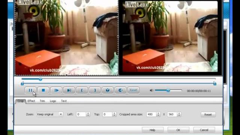Click the Top value stepper arrows

click(x=114, y=114)
